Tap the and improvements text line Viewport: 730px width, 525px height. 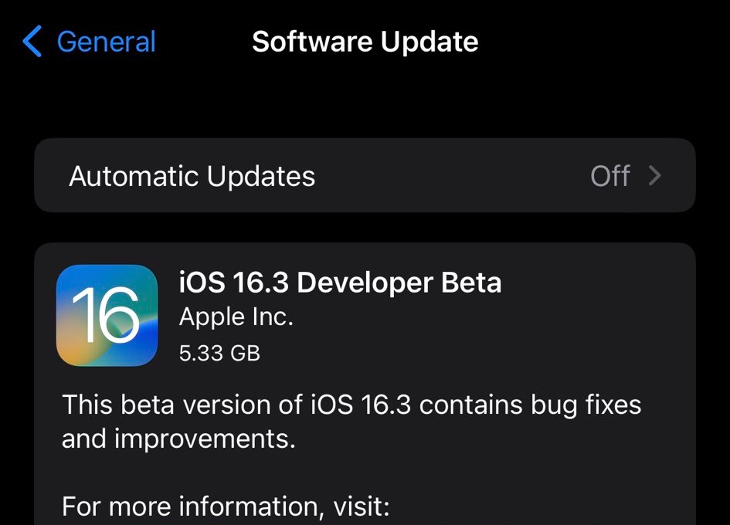178,439
